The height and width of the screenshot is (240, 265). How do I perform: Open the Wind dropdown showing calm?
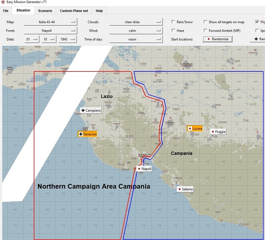136,31
